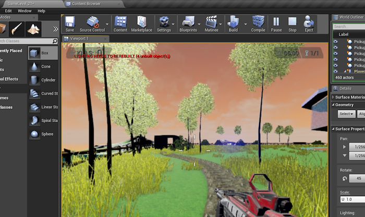
Task: Click the Build toolbar button
Action: (x=233, y=24)
